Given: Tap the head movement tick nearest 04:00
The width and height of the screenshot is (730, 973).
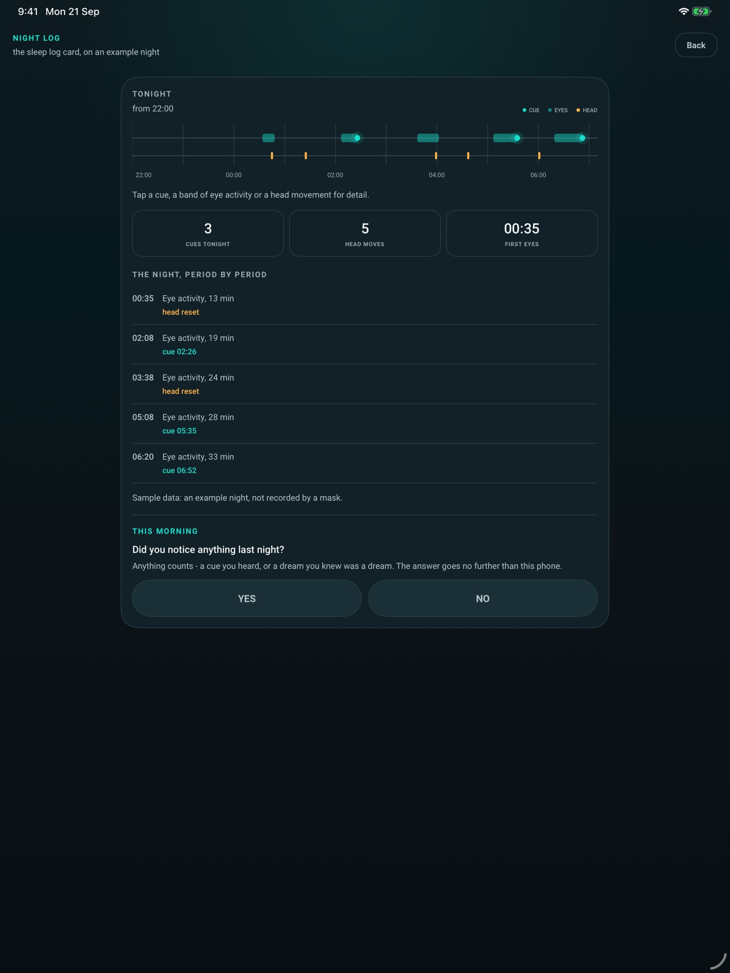Looking at the screenshot, I should (436, 156).
